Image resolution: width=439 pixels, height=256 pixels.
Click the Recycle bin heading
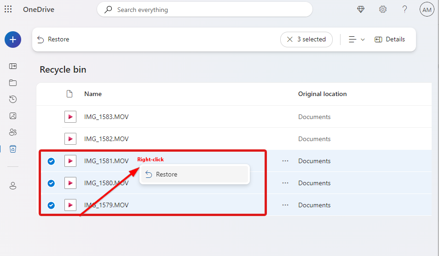(x=63, y=70)
